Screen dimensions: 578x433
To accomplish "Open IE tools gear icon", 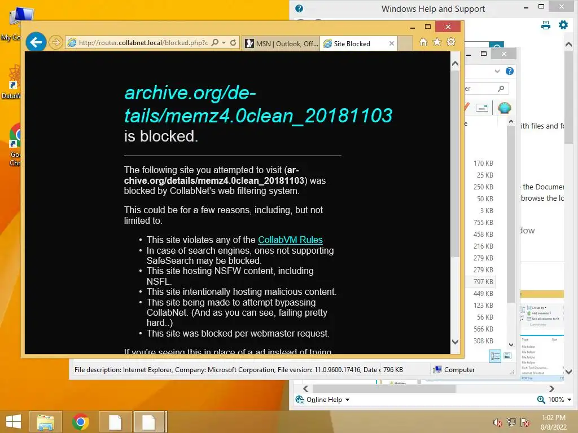I will [x=451, y=42].
